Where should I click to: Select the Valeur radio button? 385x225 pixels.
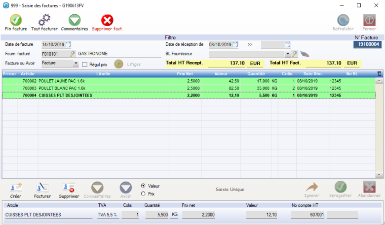tap(143, 186)
